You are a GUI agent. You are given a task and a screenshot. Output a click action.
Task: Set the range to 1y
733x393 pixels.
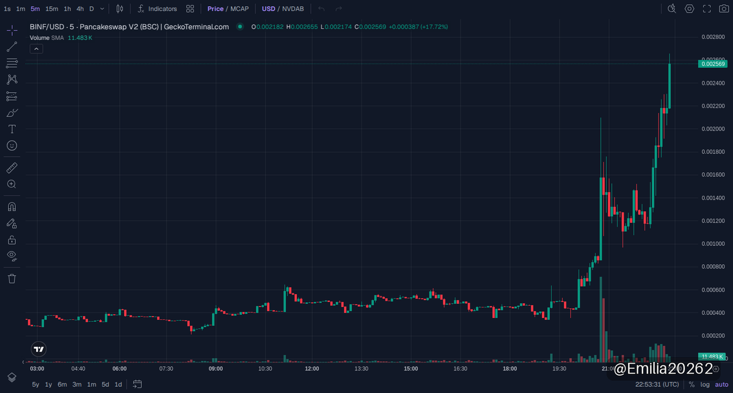[x=49, y=384]
